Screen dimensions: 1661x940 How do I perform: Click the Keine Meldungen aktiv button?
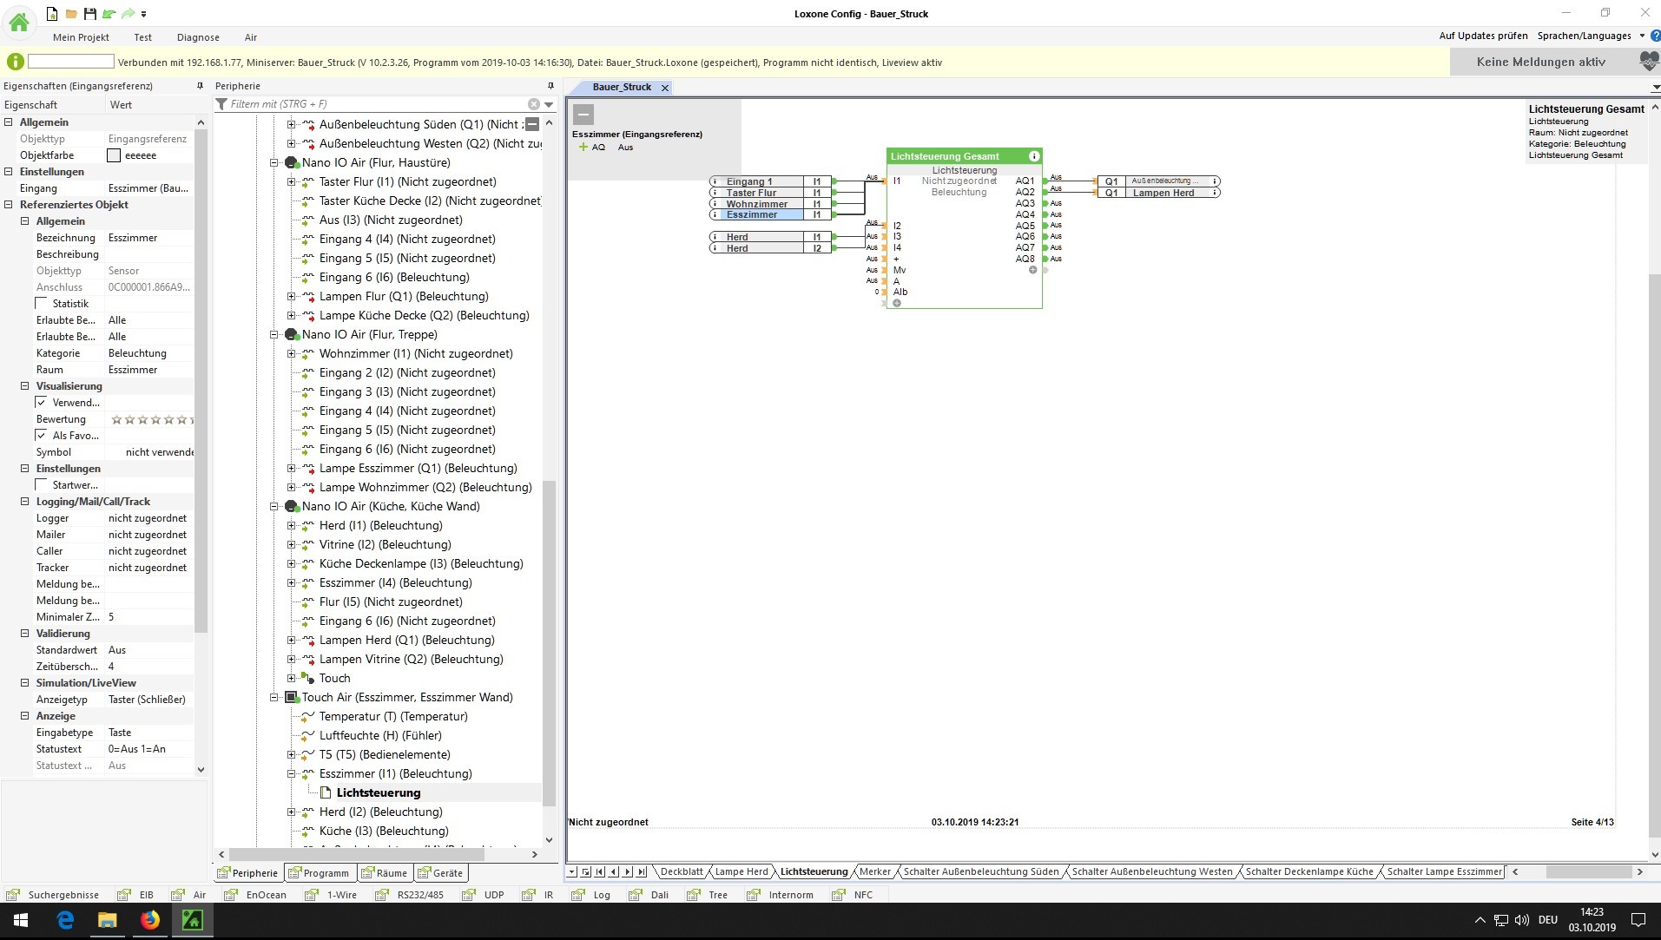(x=1540, y=62)
